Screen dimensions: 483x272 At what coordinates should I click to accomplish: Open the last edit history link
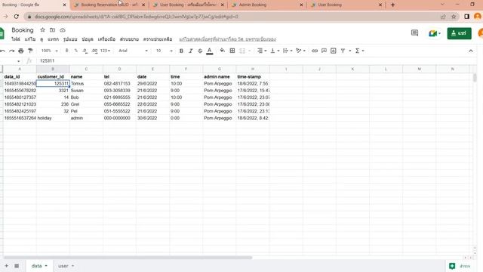click(x=227, y=39)
